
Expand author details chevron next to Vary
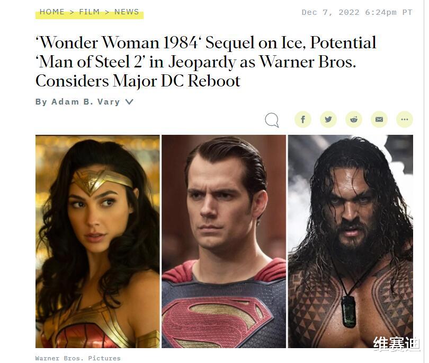click(129, 102)
